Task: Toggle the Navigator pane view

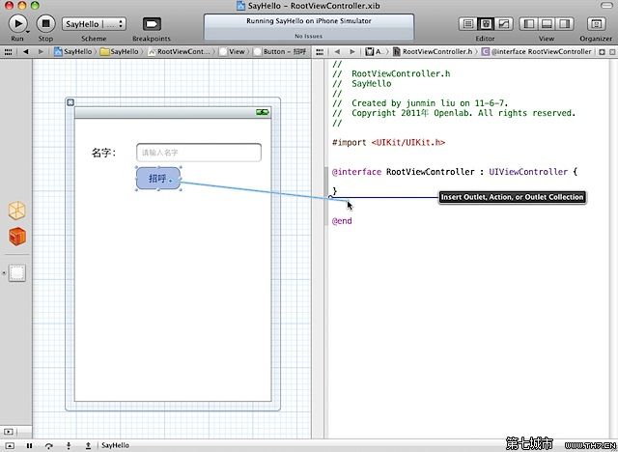Action: (x=528, y=24)
